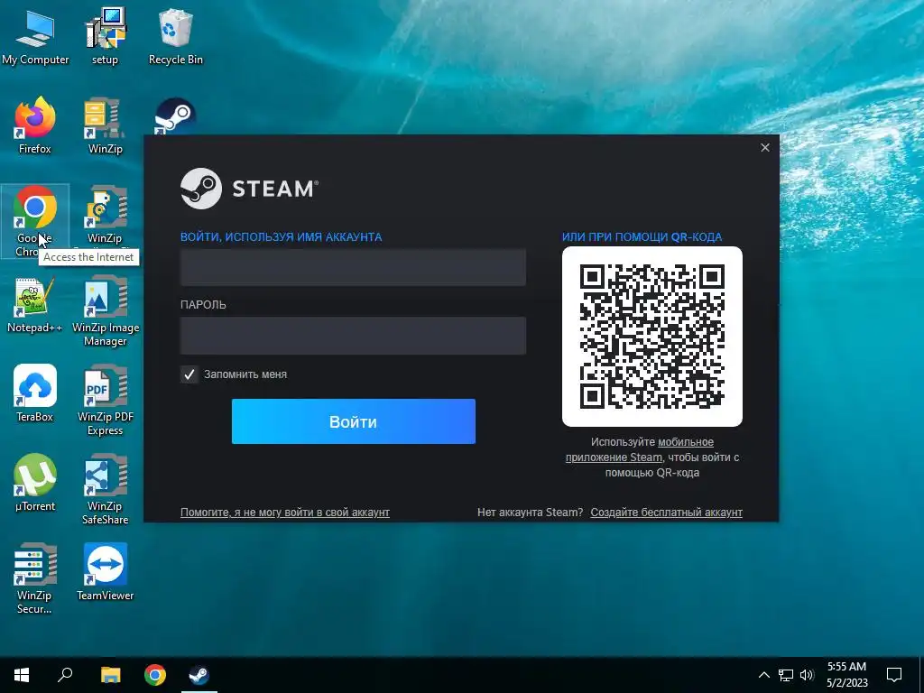Open the taskbar clock showing 5:55 AM
Image resolution: width=924 pixels, height=693 pixels.
click(846, 675)
